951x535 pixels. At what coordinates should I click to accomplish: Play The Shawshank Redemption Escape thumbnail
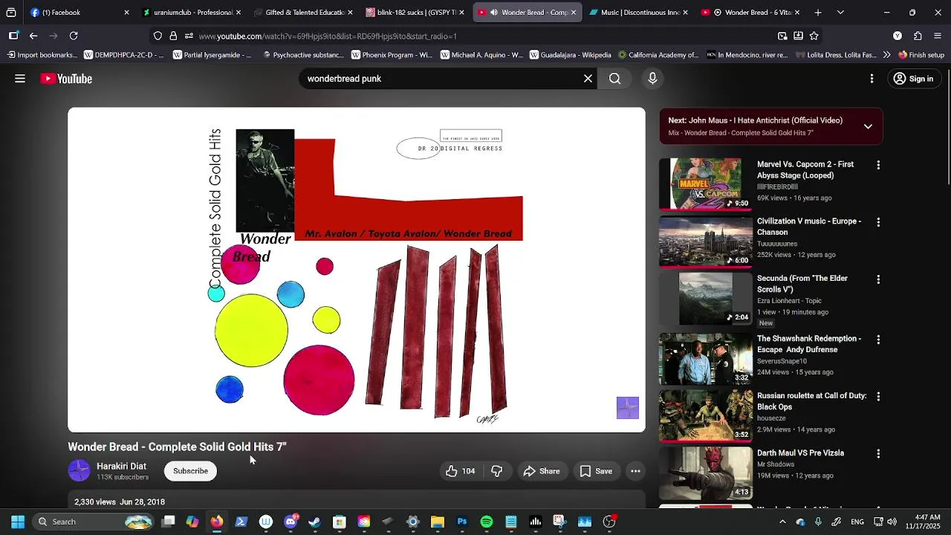[x=706, y=358]
